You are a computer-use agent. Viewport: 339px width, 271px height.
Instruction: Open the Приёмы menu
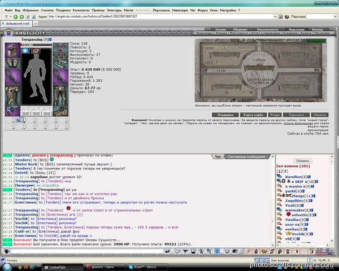click(x=98, y=10)
